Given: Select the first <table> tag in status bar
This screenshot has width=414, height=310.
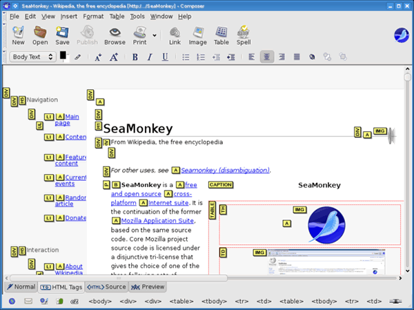Looking at the screenshot, I should [x=181, y=301].
